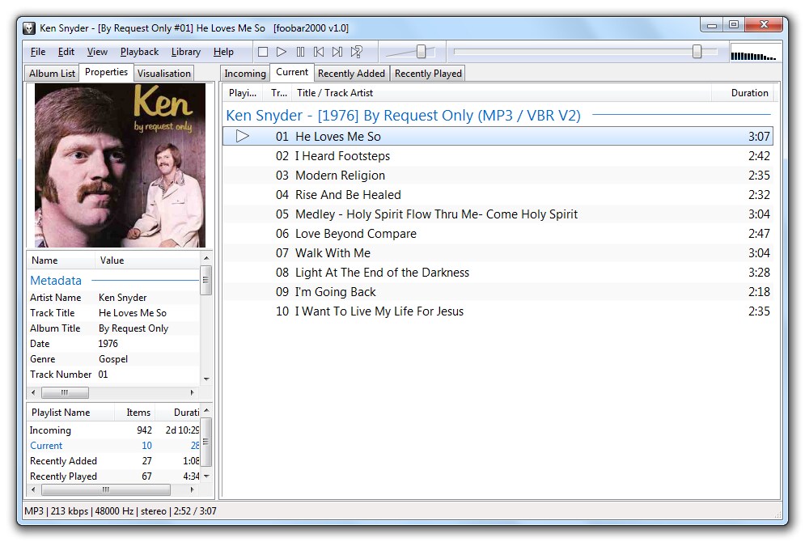Switch to the Album List tab
805x542 pixels.
tap(52, 74)
